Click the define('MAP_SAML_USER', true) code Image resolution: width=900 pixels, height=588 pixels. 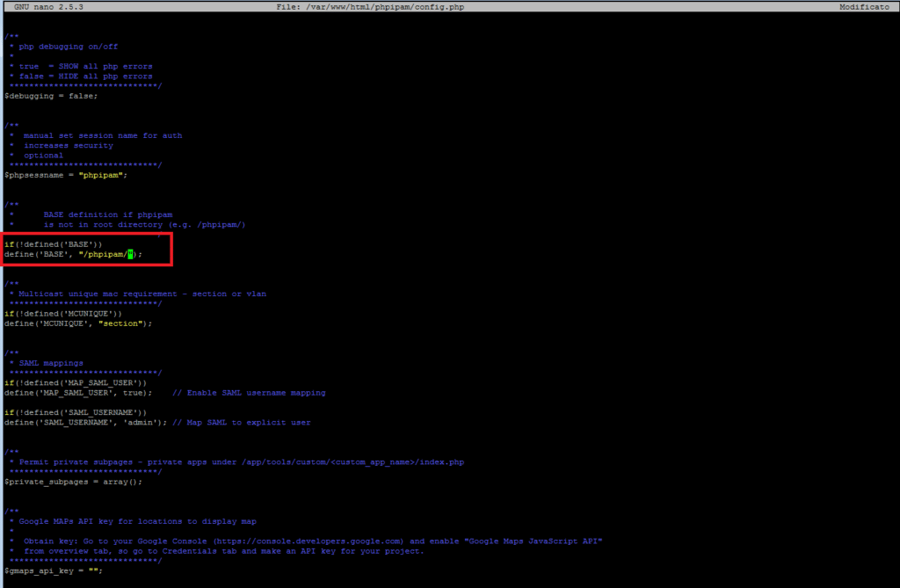click(x=78, y=393)
